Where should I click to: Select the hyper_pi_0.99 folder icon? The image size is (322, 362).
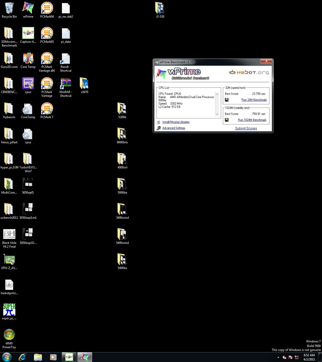[x=9, y=159]
